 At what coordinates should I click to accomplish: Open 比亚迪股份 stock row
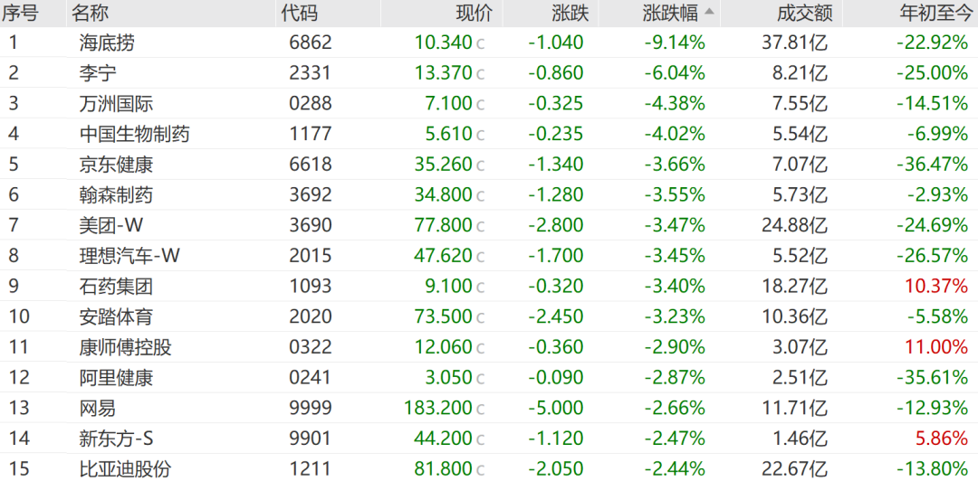click(489, 468)
